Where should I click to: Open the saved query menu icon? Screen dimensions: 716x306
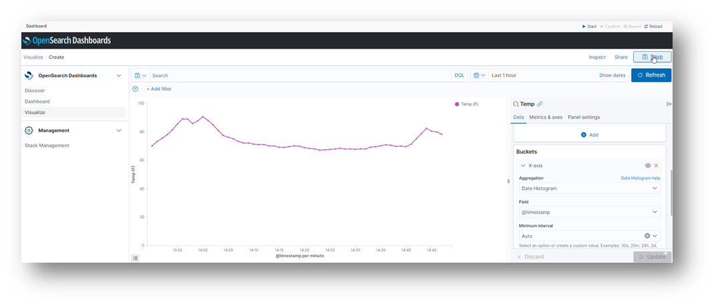(140, 75)
